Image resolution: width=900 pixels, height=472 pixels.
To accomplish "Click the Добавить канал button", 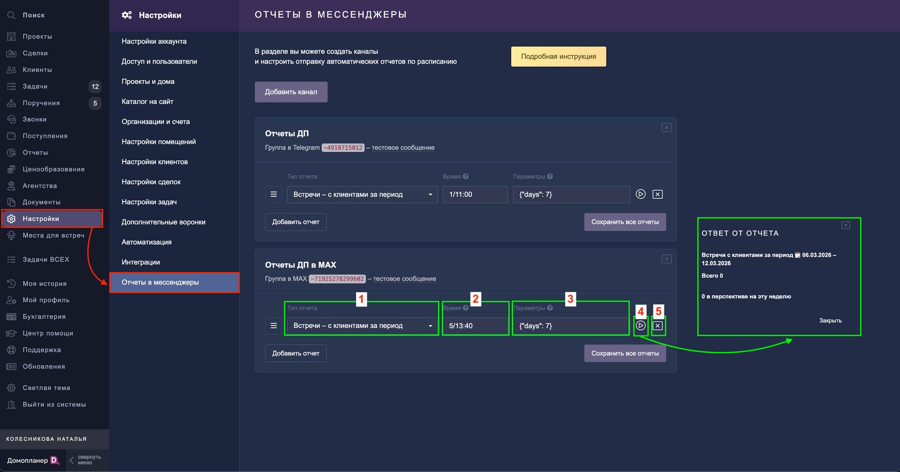I will 291,92.
